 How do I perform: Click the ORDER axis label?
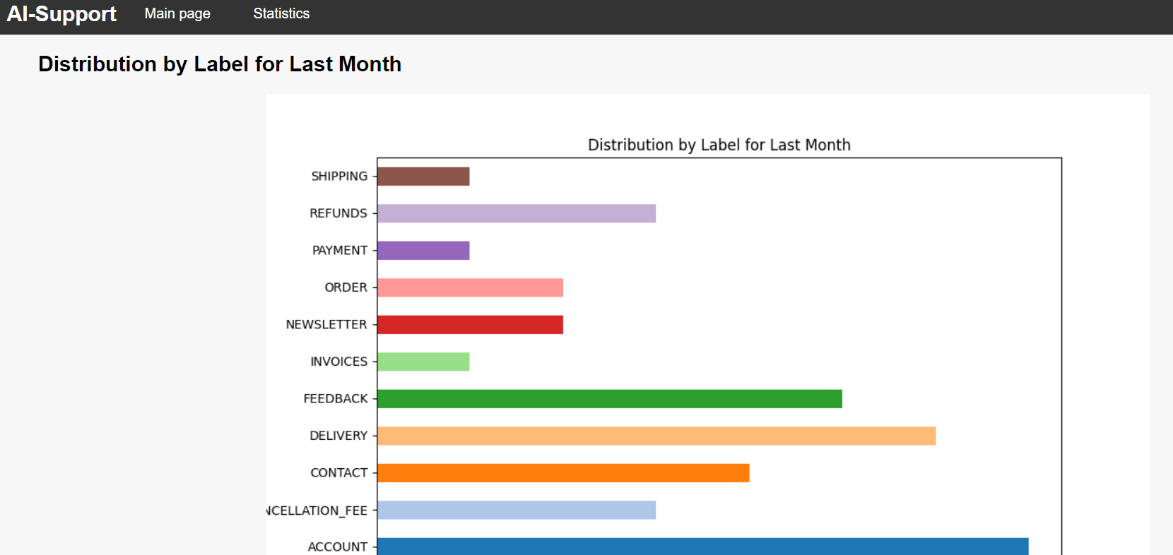coord(346,287)
